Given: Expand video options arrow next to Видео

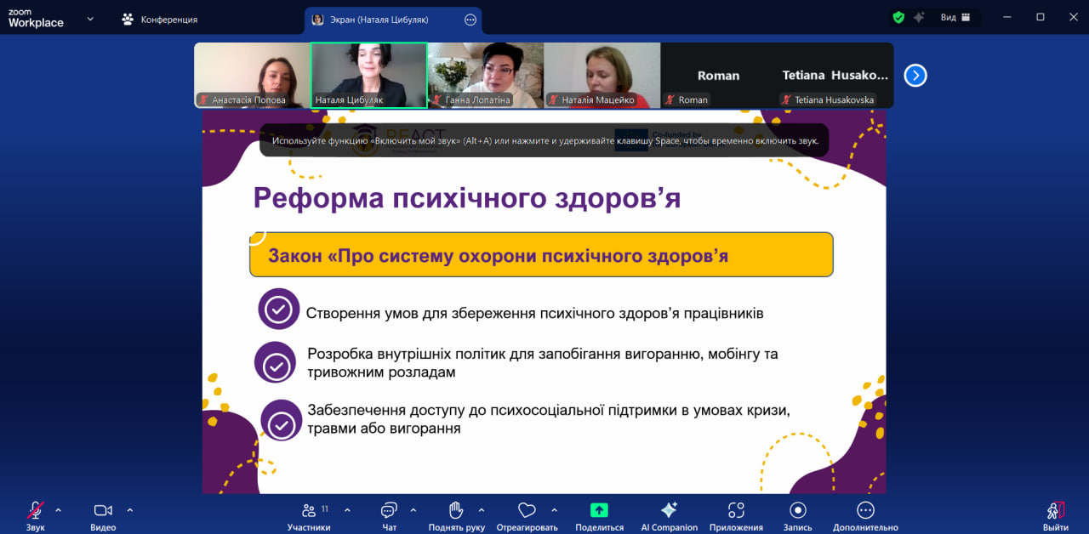Looking at the screenshot, I should click(129, 510).
